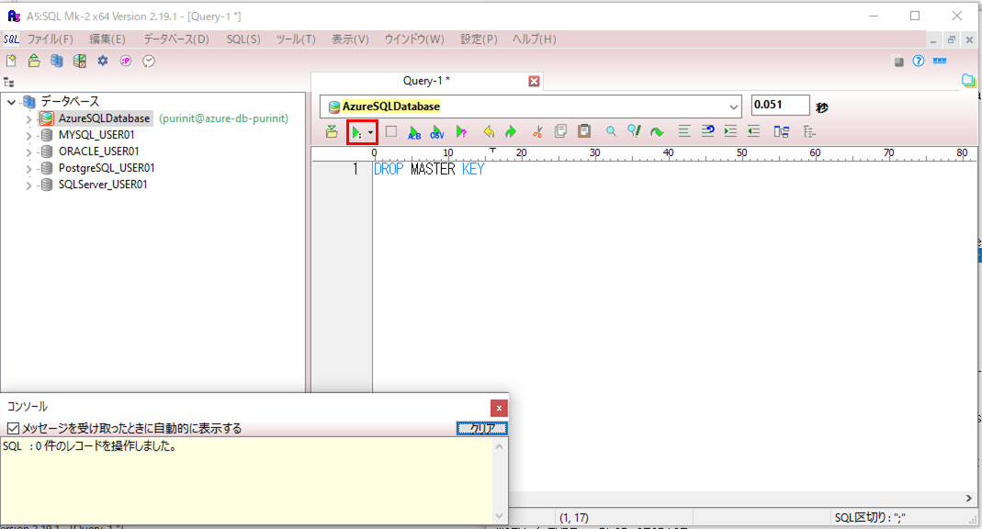
Task: Click the open file folder icon in main toolbar
Action: pos(34,61)
